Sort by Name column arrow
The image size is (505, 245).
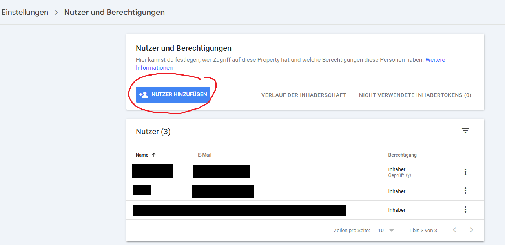[154, 155]
